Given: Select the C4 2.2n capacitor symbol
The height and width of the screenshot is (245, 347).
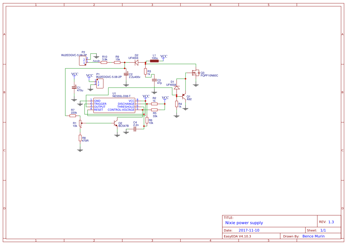Looking at the screenshot, I should pos(135,129).
